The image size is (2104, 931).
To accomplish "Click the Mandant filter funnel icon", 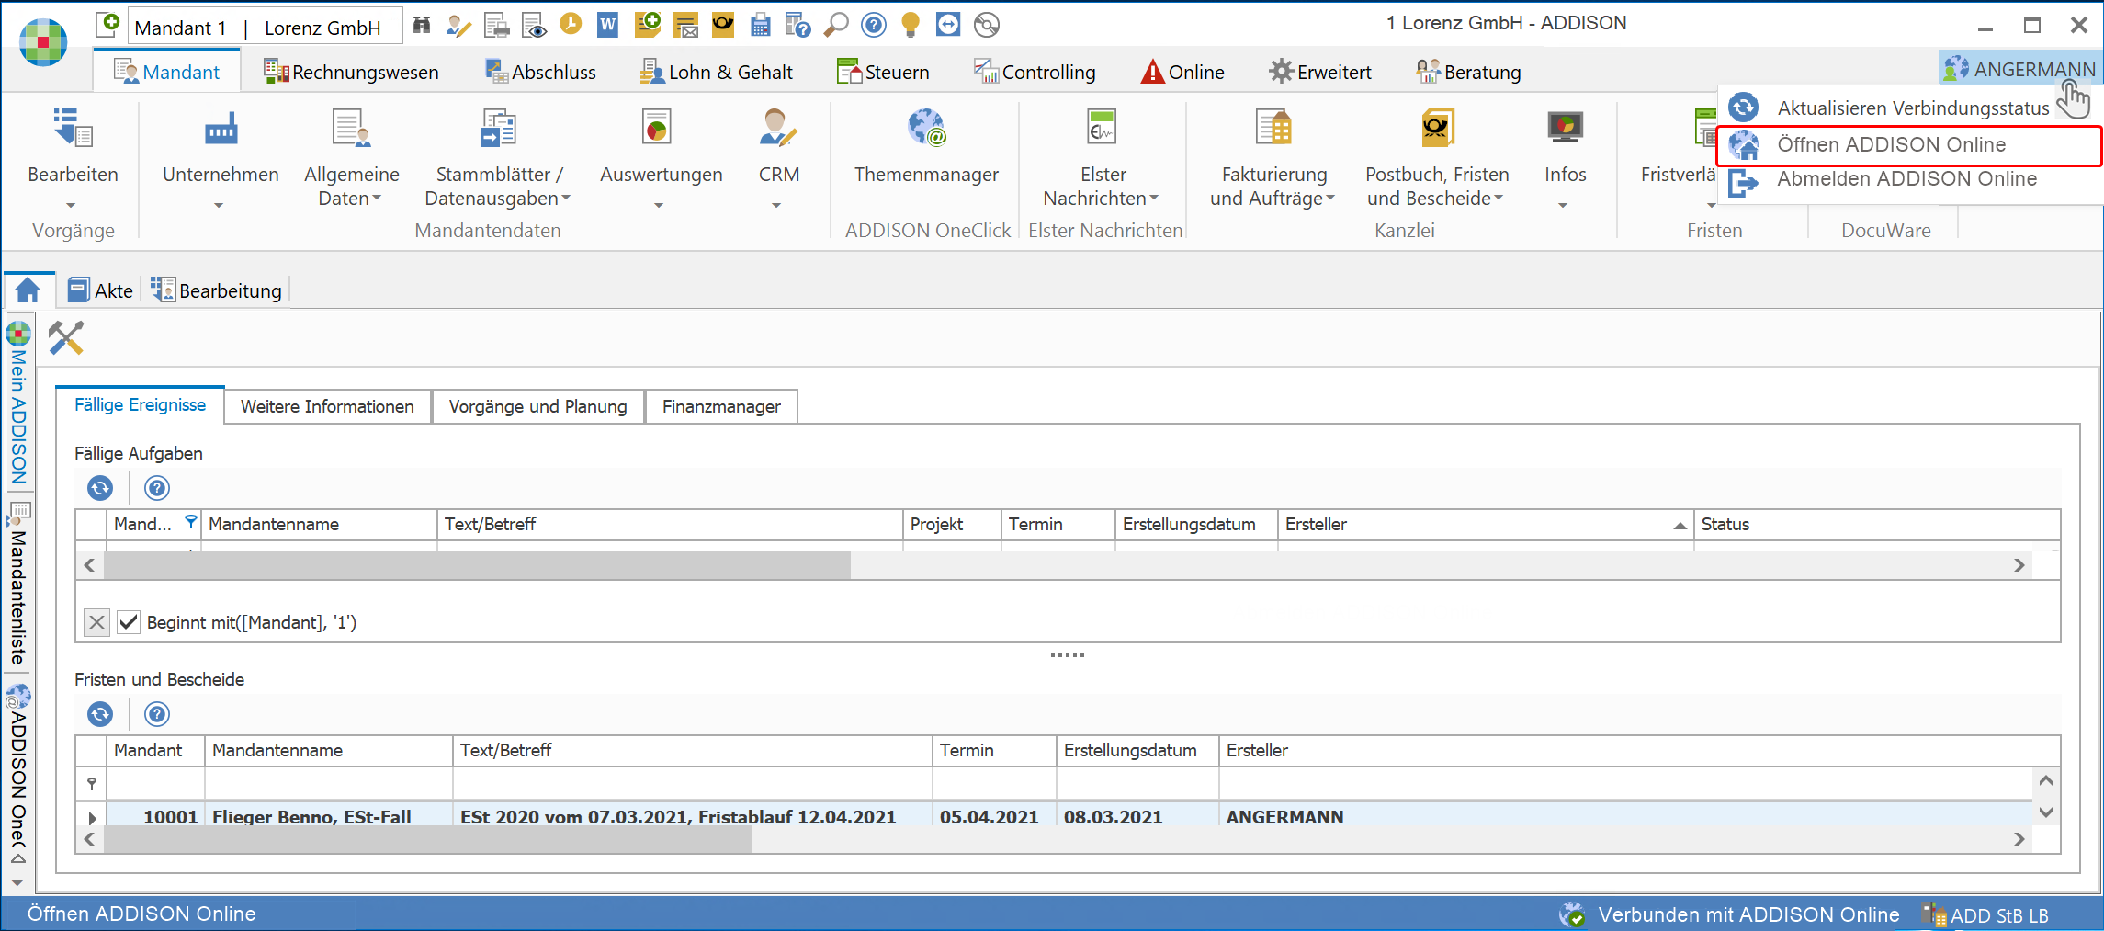I will coord(190,522).
